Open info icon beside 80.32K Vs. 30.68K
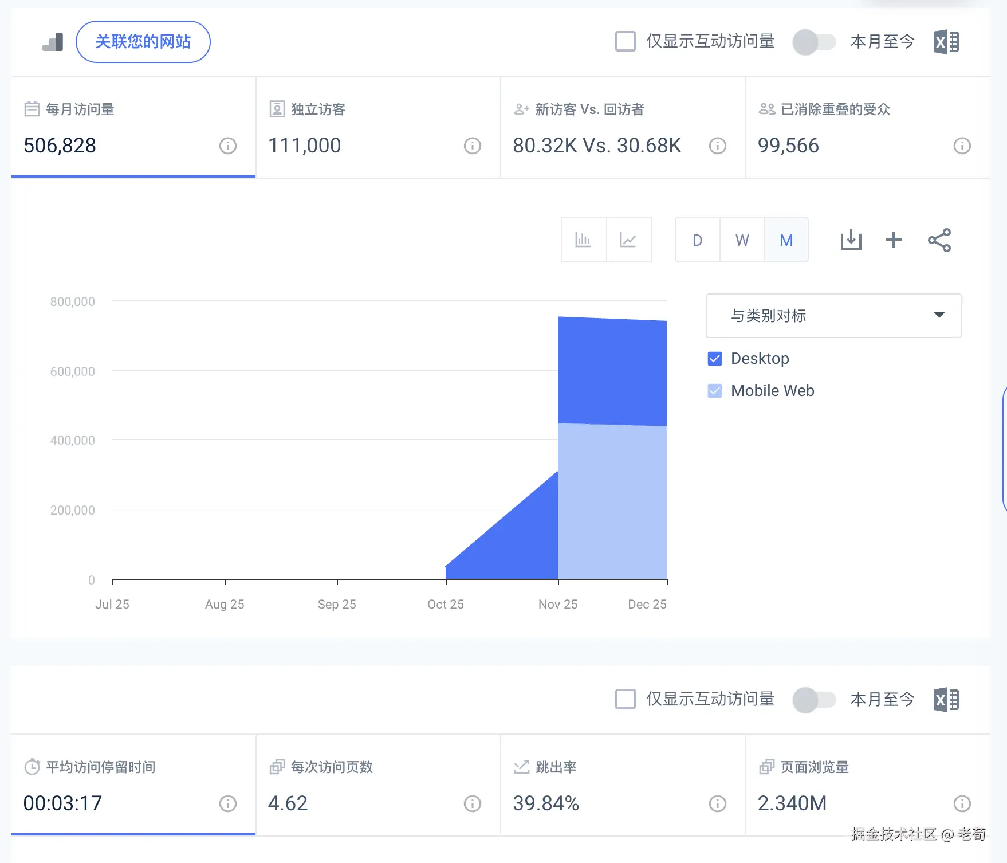 pos(718,146)
